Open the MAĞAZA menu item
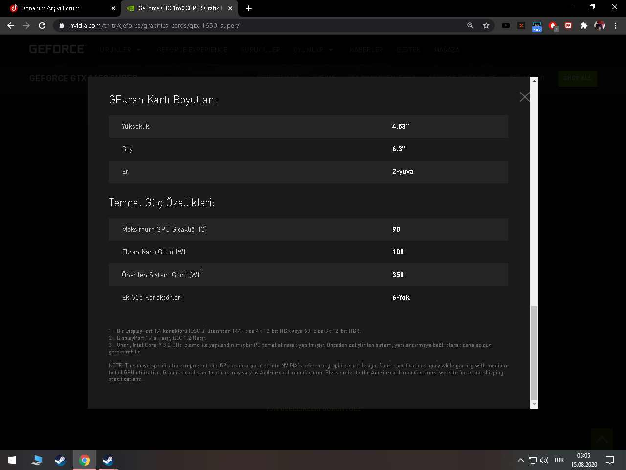Viewport: 626px width, 470px height. (447, 50)
